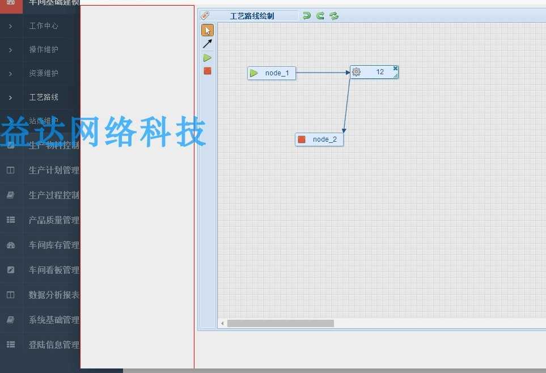Click the tag icon beside 工艺路线绘制 title
Screen dimensions: 546x373
(x=205, y=15)
